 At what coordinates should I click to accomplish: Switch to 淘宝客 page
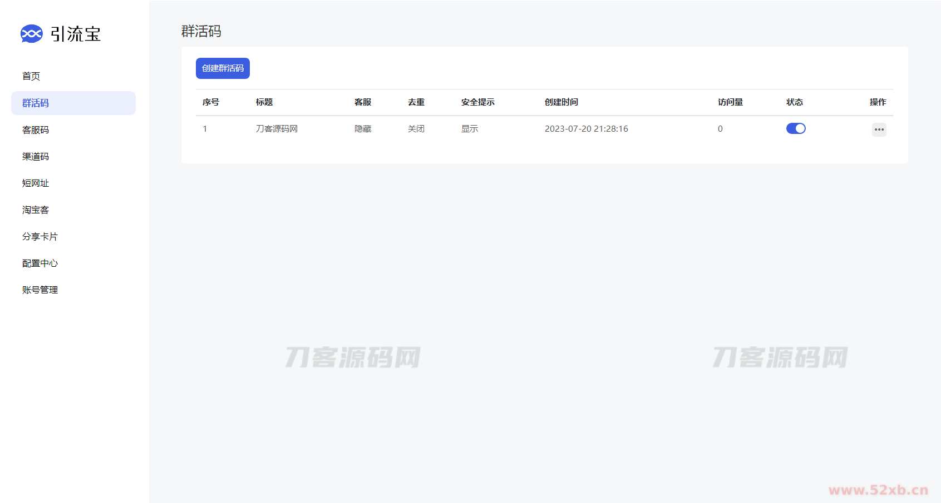pyautogui.click(x=36, y=210)
